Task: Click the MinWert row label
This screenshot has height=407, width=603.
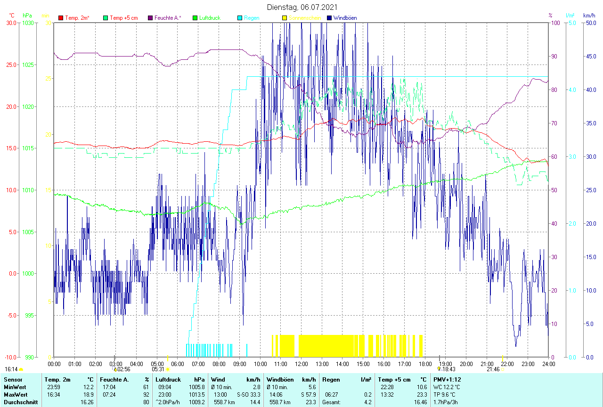Action: [15, 387]
